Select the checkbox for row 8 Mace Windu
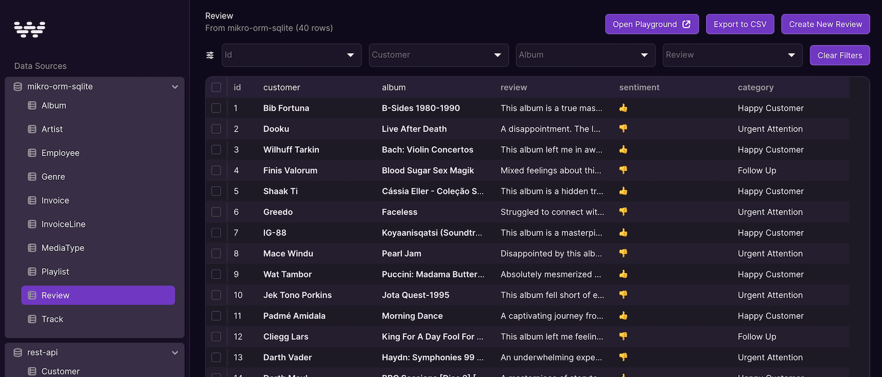 216,254
